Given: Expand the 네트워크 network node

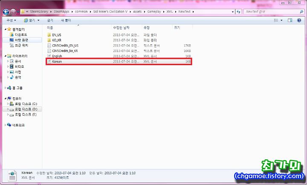Looking at the screenshot, I should pyautogui.click(x=5, y=125).
